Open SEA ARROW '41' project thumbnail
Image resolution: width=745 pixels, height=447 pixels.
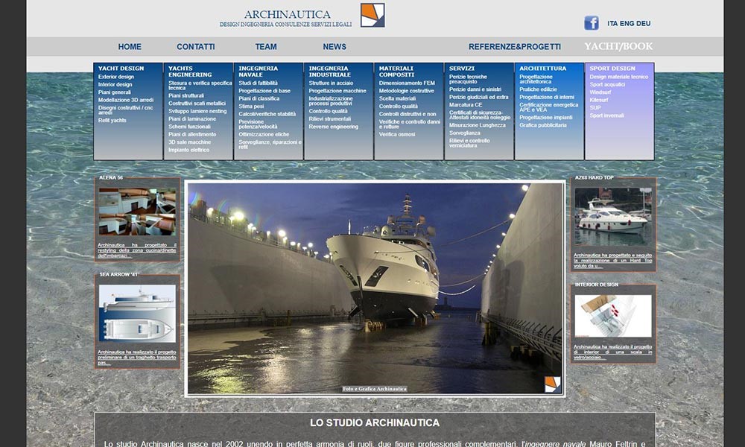(137, 314)
